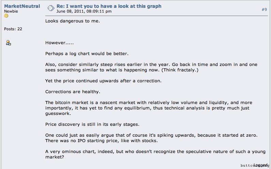Click the message icon beside the post subject
The image size is (271, 169).
50,8
